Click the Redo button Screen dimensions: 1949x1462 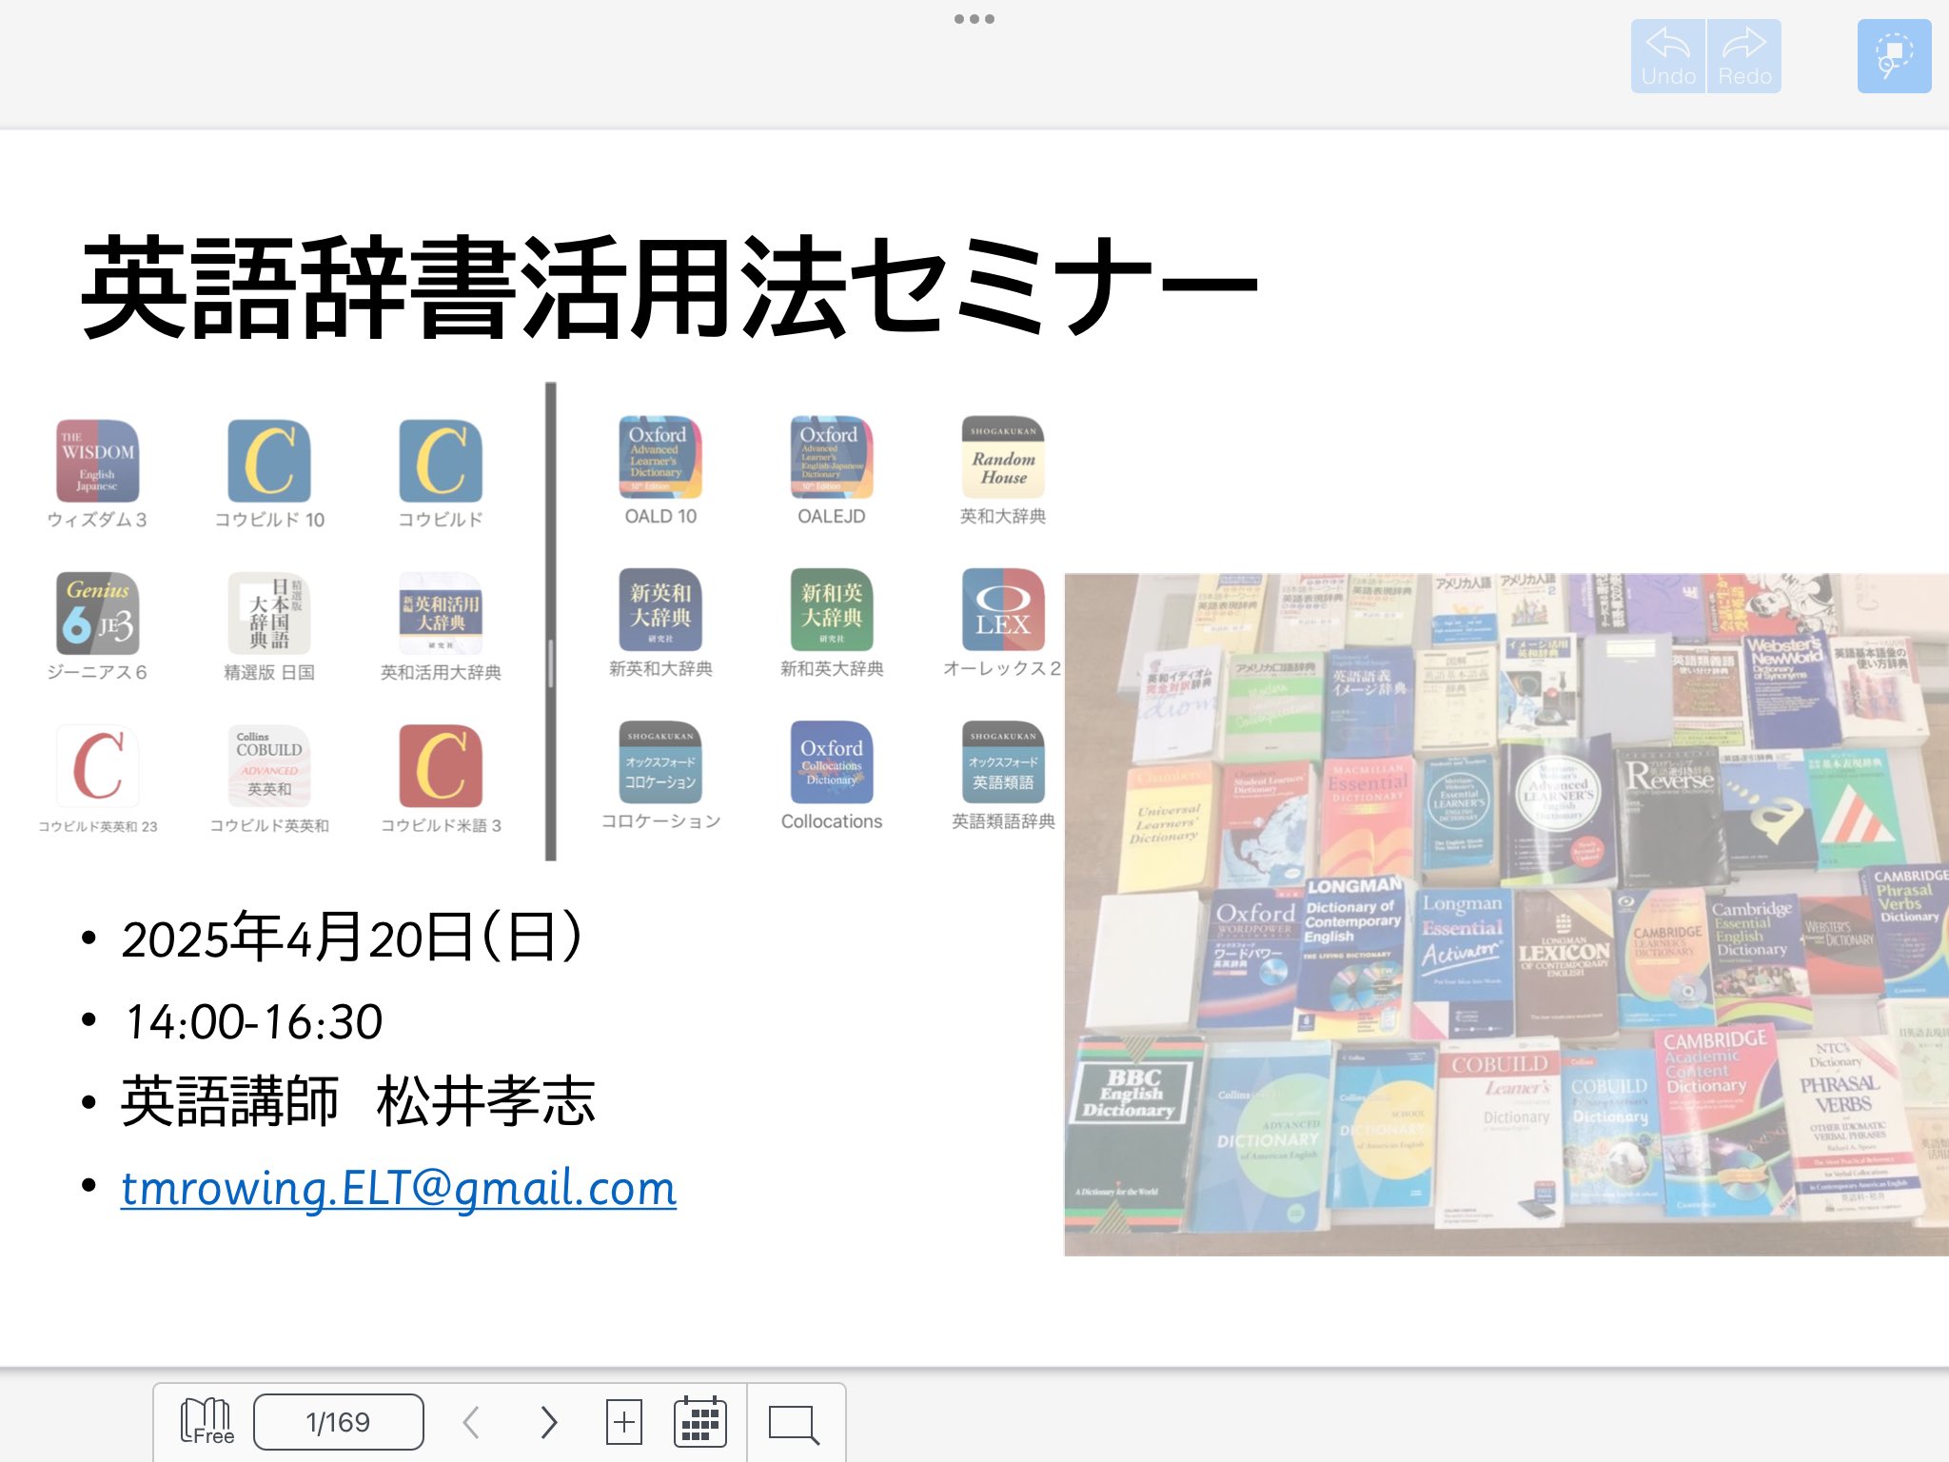(1744, 56)
